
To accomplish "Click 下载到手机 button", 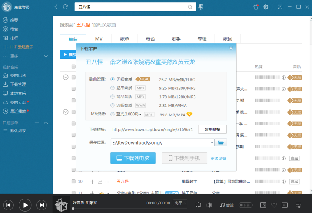I will coord(185,158).
